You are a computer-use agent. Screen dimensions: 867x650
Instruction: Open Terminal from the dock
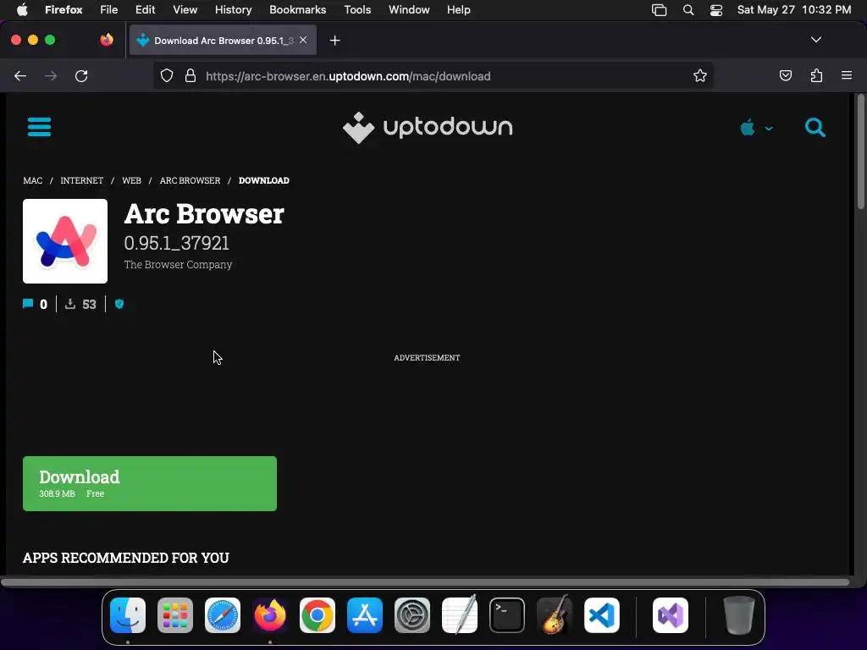[507, 615]
